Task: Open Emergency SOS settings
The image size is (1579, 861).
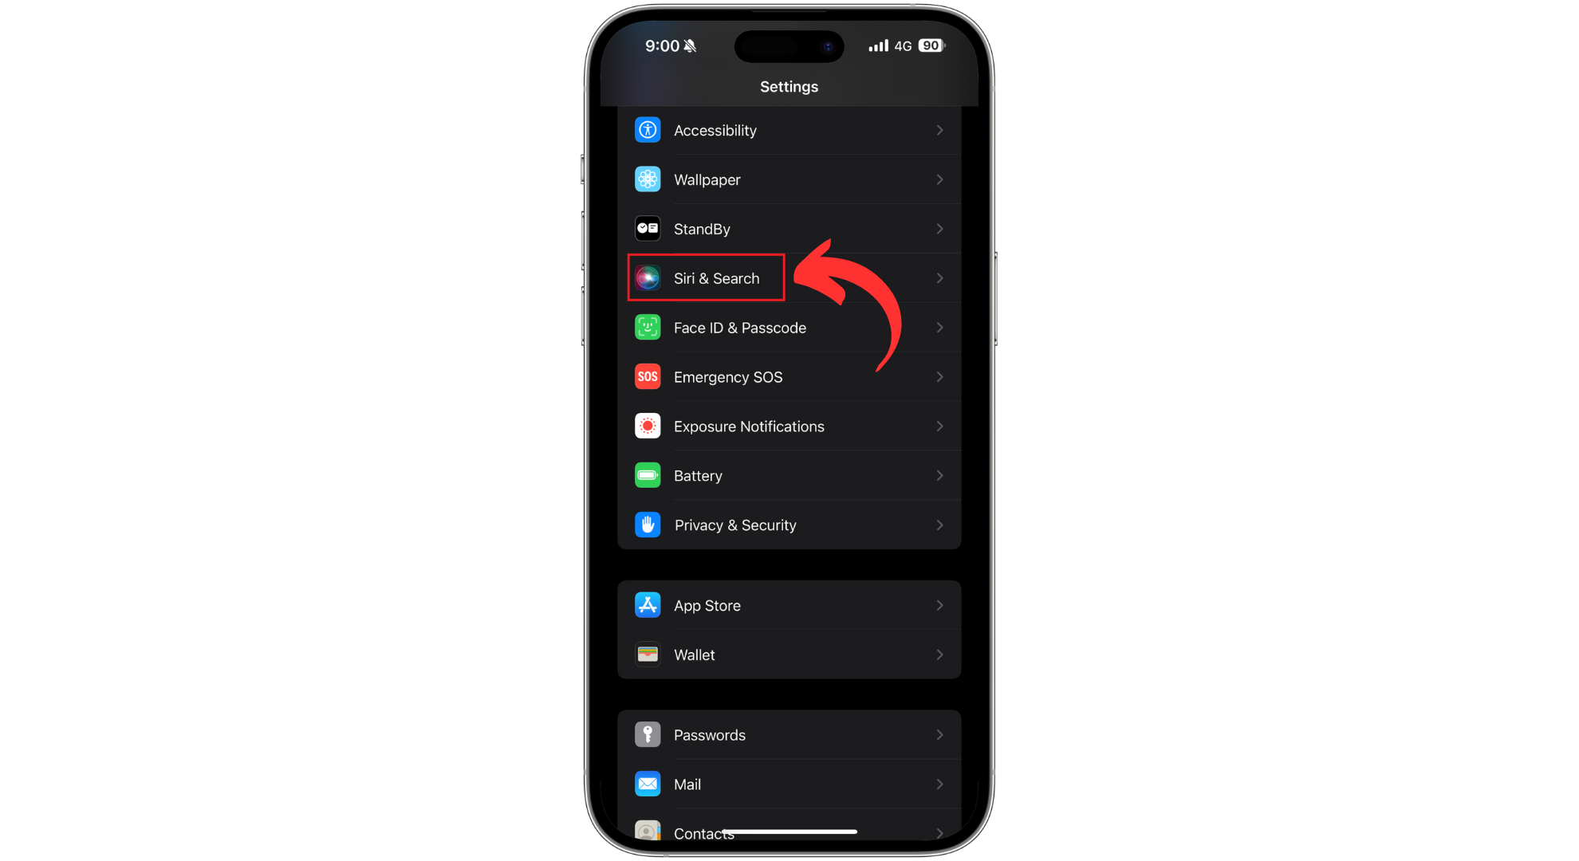Action: coord(789,376)
